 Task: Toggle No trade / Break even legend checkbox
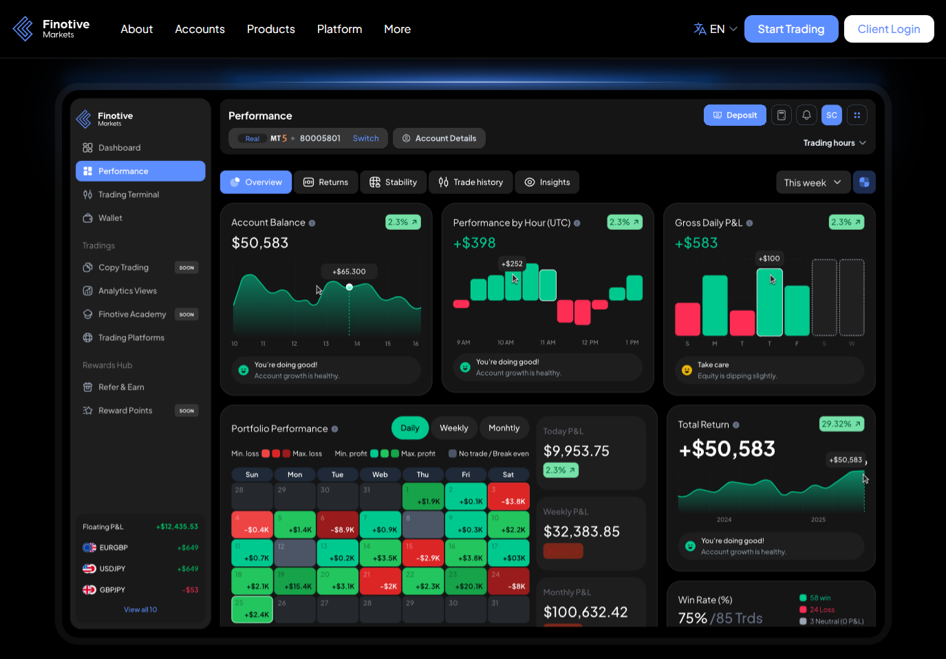pyautogui.click(x=453, y=453)
